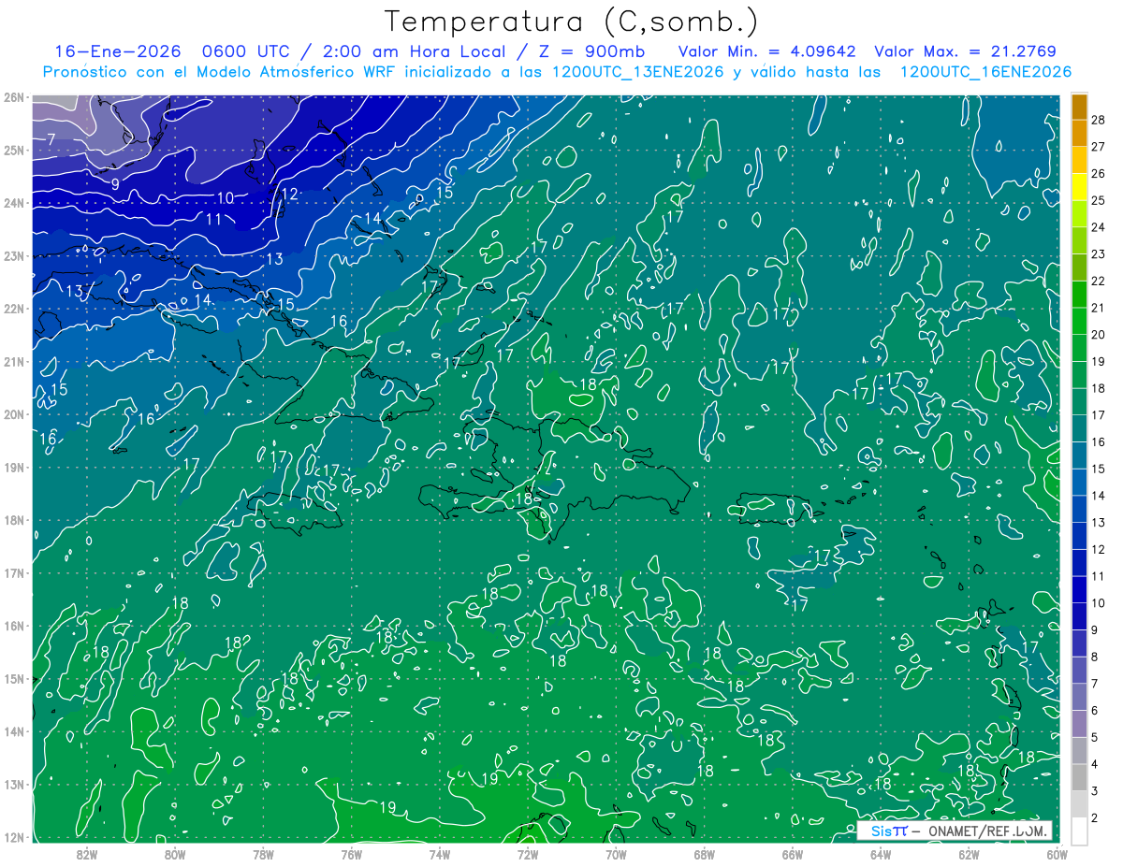Click the '20' label on the color scale
This screenshot has width=1123, height=867.
click(x=1098, y=335)
